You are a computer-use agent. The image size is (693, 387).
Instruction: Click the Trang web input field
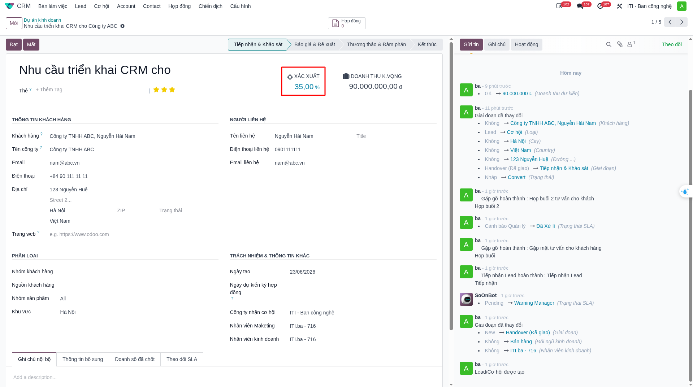pos(134,234)
